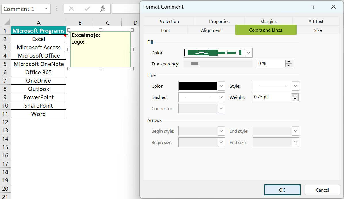Select the Office 365 cell
Image resolution: width=344 pixels, height=199 pixels.
pyautogui.click(x=38, y=72)
